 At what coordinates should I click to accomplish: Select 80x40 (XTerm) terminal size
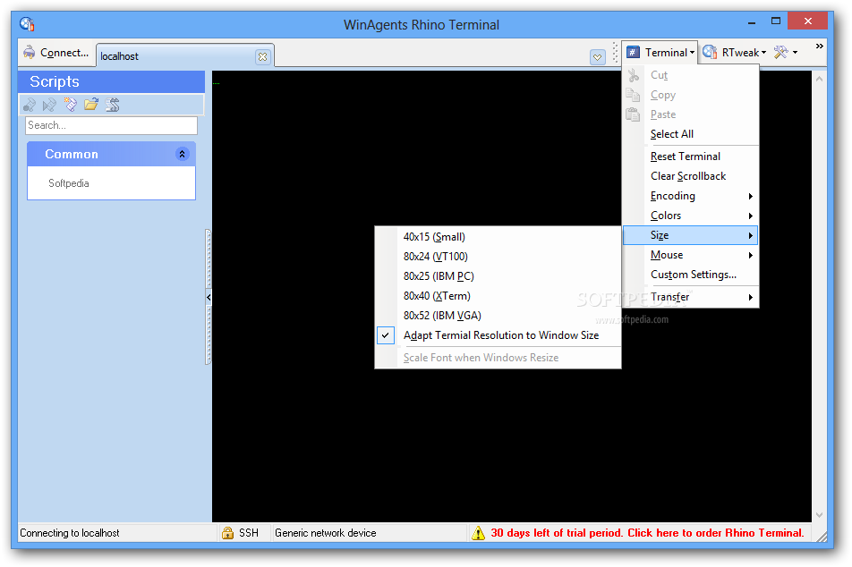coord(498,296)
